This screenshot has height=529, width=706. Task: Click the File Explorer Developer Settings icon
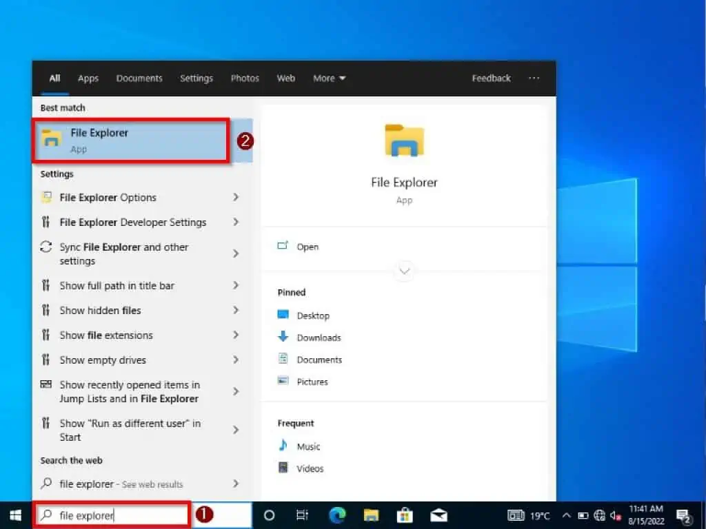click(46, 221)
